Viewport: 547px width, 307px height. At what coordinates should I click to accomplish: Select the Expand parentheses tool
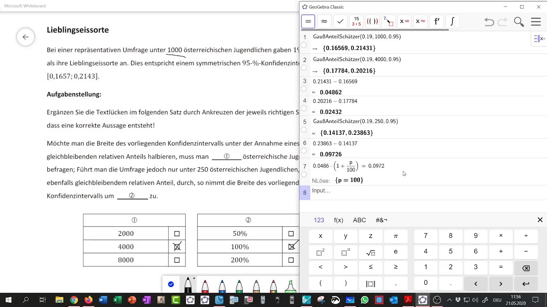372,21
